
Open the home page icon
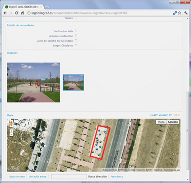point(22,13)
